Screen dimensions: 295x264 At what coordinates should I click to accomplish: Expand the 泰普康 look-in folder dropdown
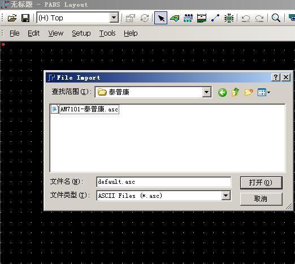point(206,92)
